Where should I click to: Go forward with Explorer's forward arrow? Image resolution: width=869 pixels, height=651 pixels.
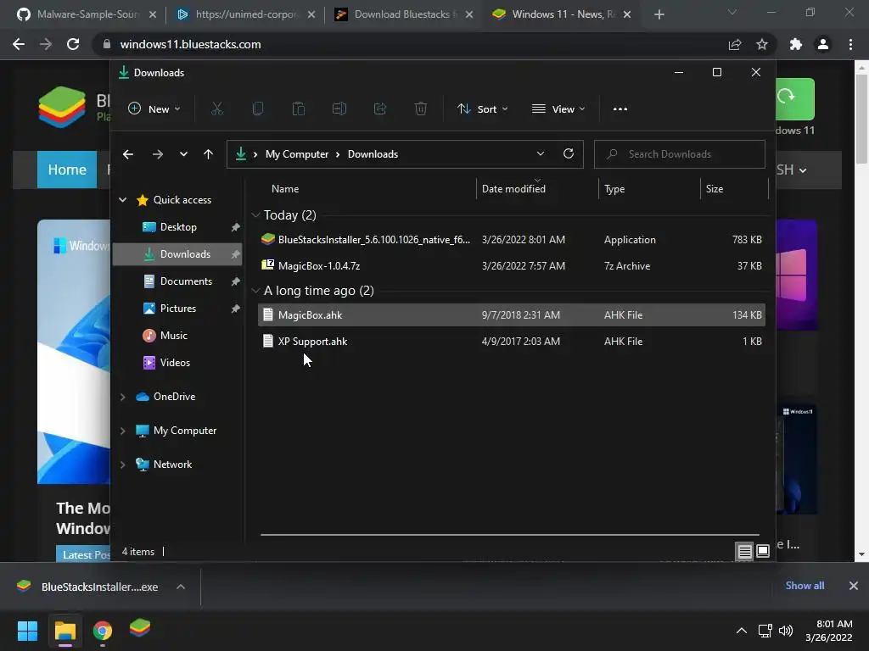pos(158,154)
